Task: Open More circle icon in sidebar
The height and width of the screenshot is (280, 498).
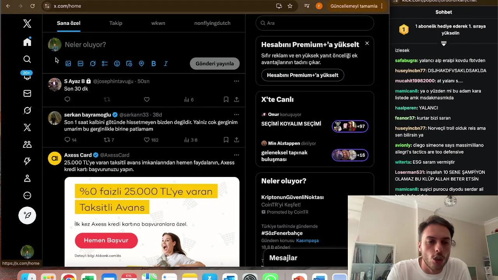Action: (27, 196)
